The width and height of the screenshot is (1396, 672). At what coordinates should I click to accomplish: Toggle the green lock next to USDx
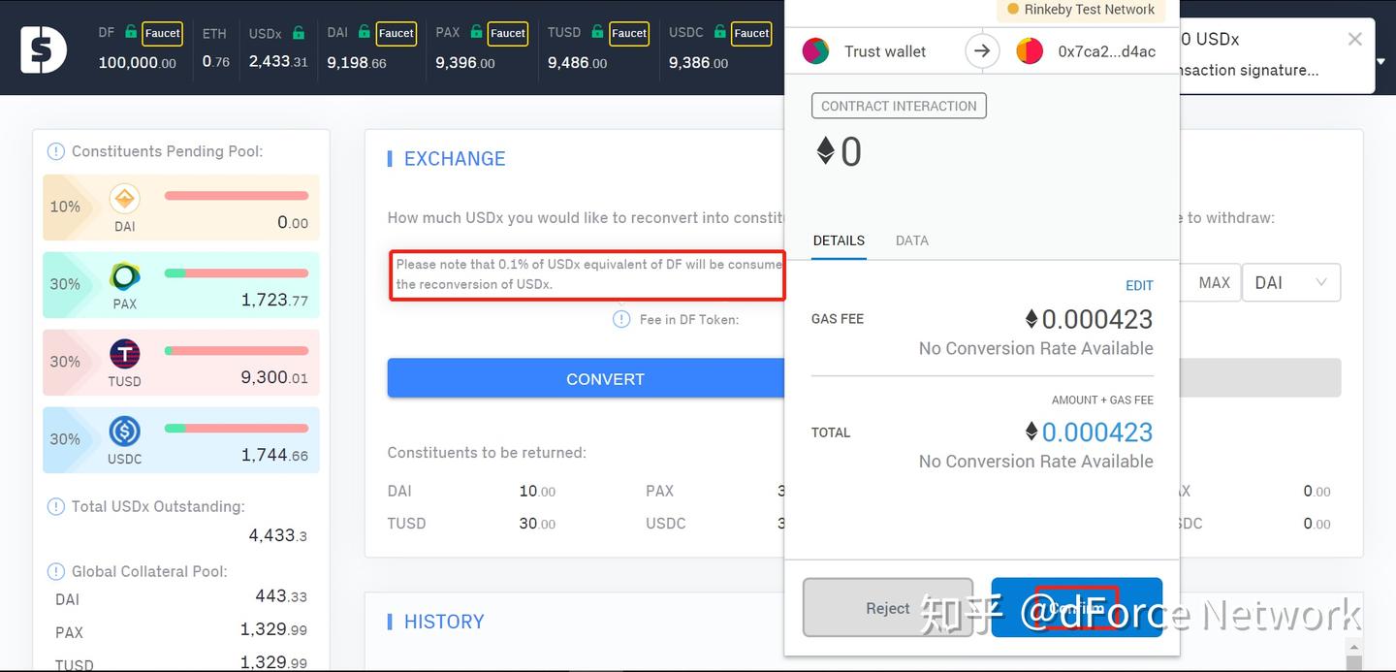(x=299, y=33)
